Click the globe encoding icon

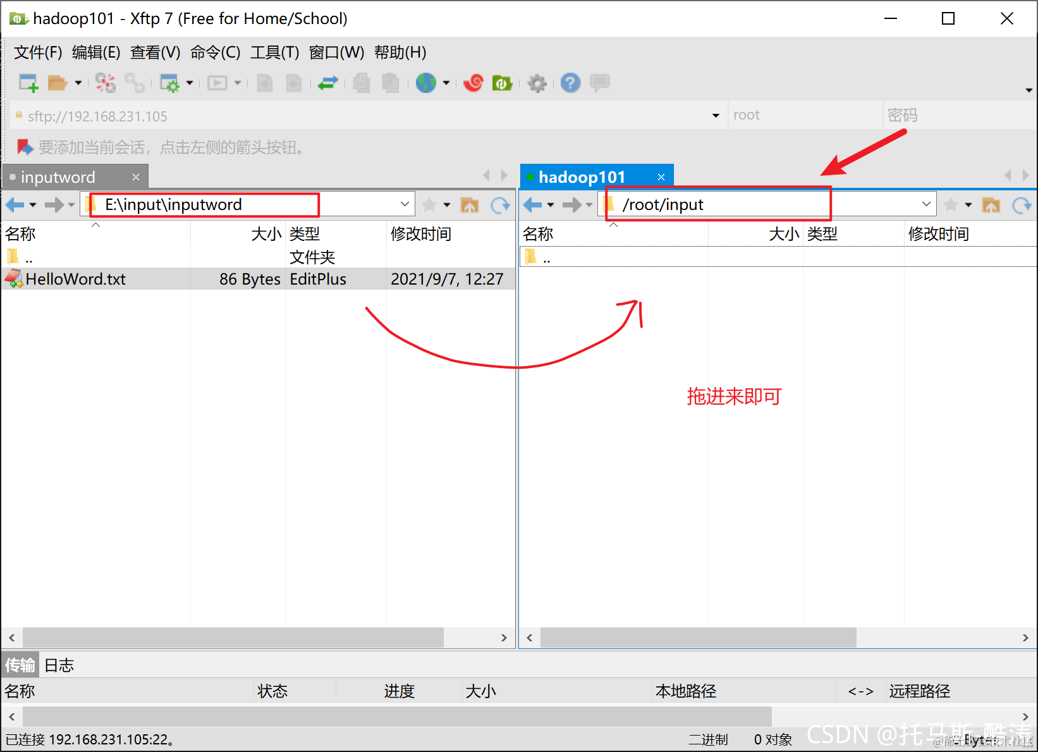pyautogui.click(x=426, y=83)
